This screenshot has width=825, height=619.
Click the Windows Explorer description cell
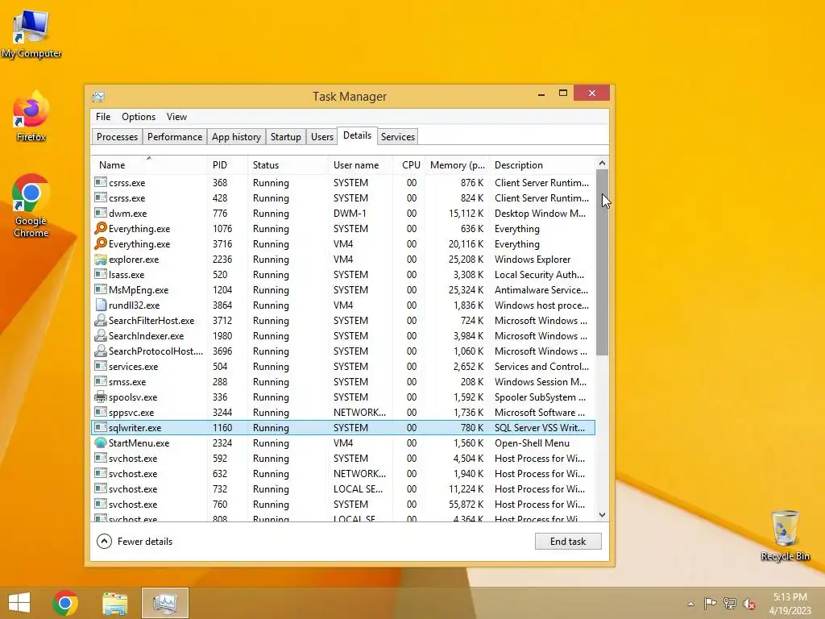(533, 260)
